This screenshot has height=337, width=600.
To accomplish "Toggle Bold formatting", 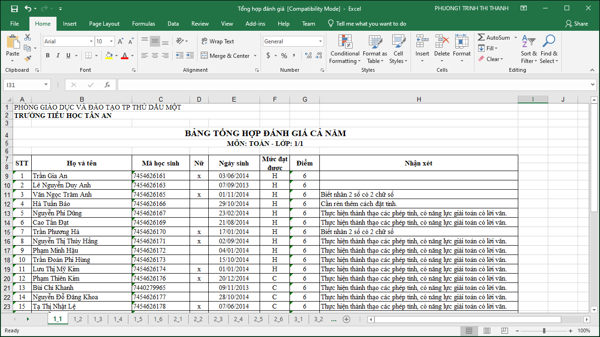I will pyautogui.click(x=48, y=55).
